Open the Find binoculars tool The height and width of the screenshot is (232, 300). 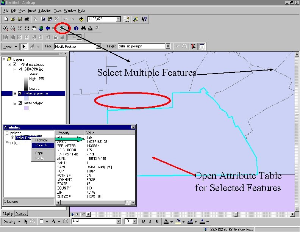(83, 28)
